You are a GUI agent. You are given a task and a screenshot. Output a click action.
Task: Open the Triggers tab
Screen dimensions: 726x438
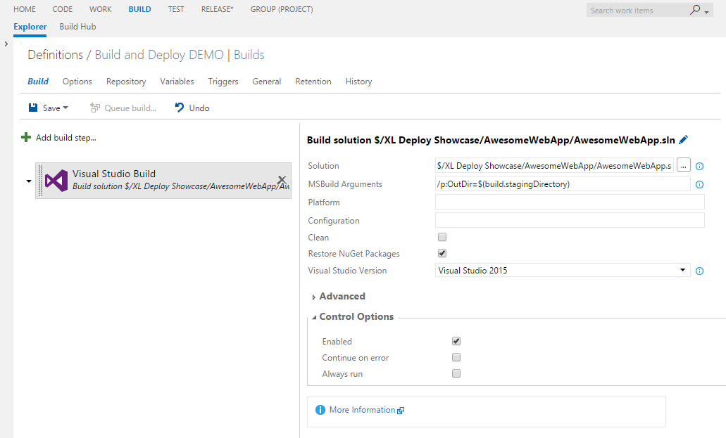click(223, 82)
